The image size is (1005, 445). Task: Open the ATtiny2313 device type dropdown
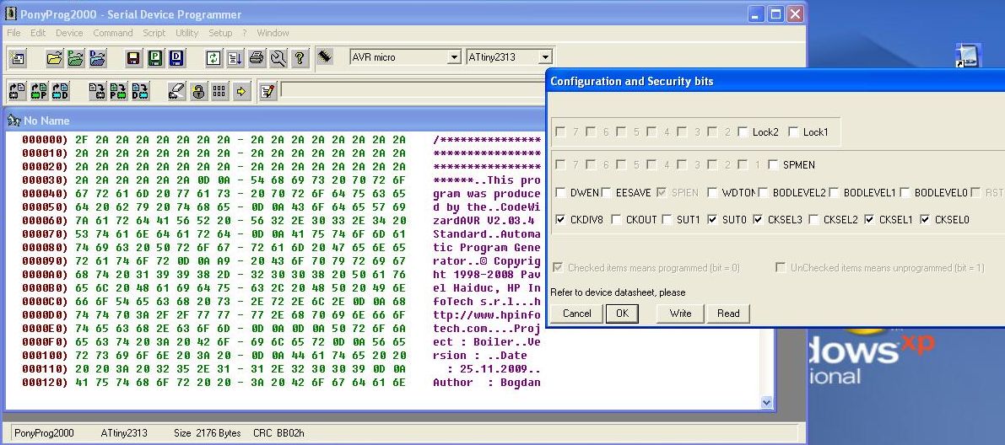pos(545,57)
